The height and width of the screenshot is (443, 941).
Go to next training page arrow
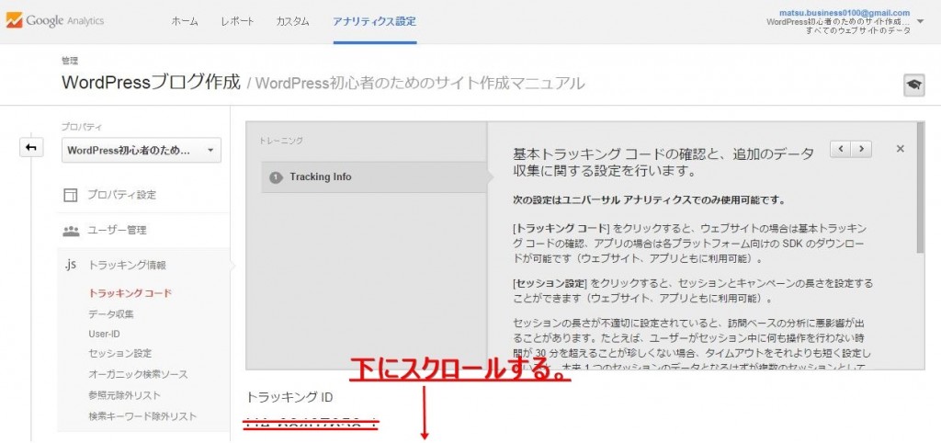[862, 149]
